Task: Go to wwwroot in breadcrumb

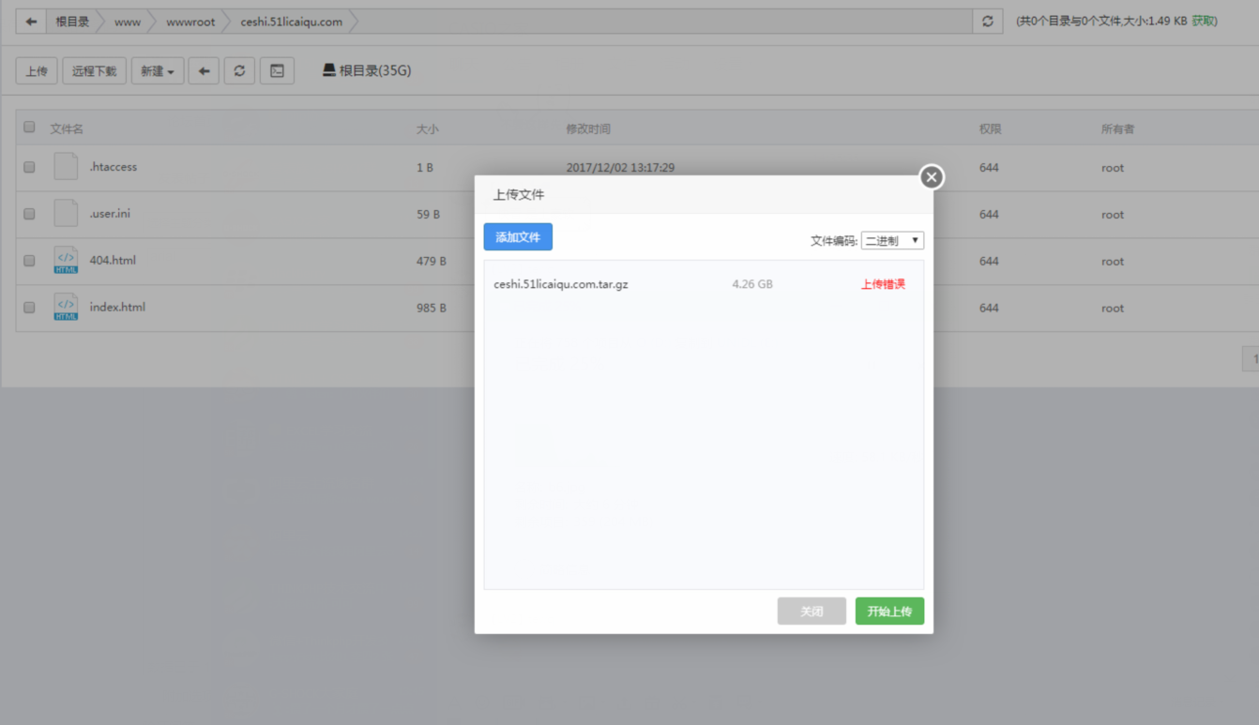Action: click(x=190, y=22)
